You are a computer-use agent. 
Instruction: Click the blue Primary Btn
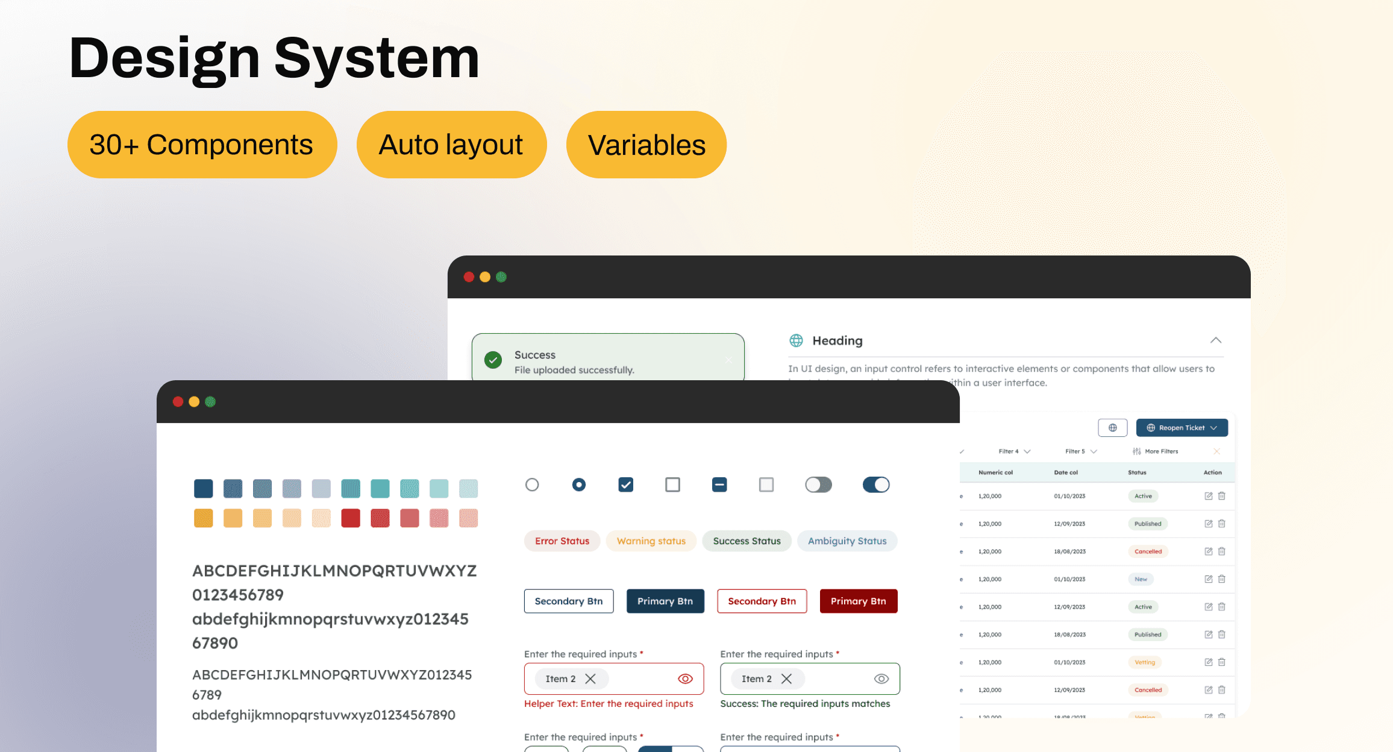[x=665, y=601]
